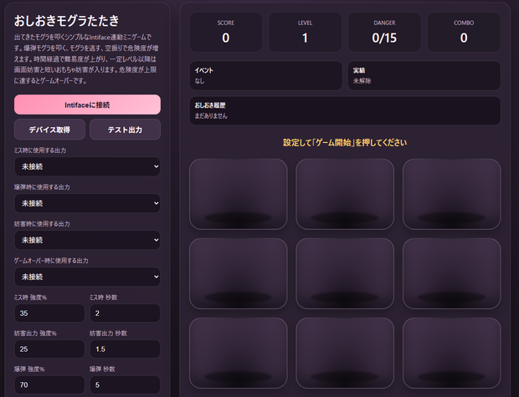The height and width of the screenshot is (397, 519).
Task: Open the ミス時に使用する出力 dropdown
Action: (87, 166)
